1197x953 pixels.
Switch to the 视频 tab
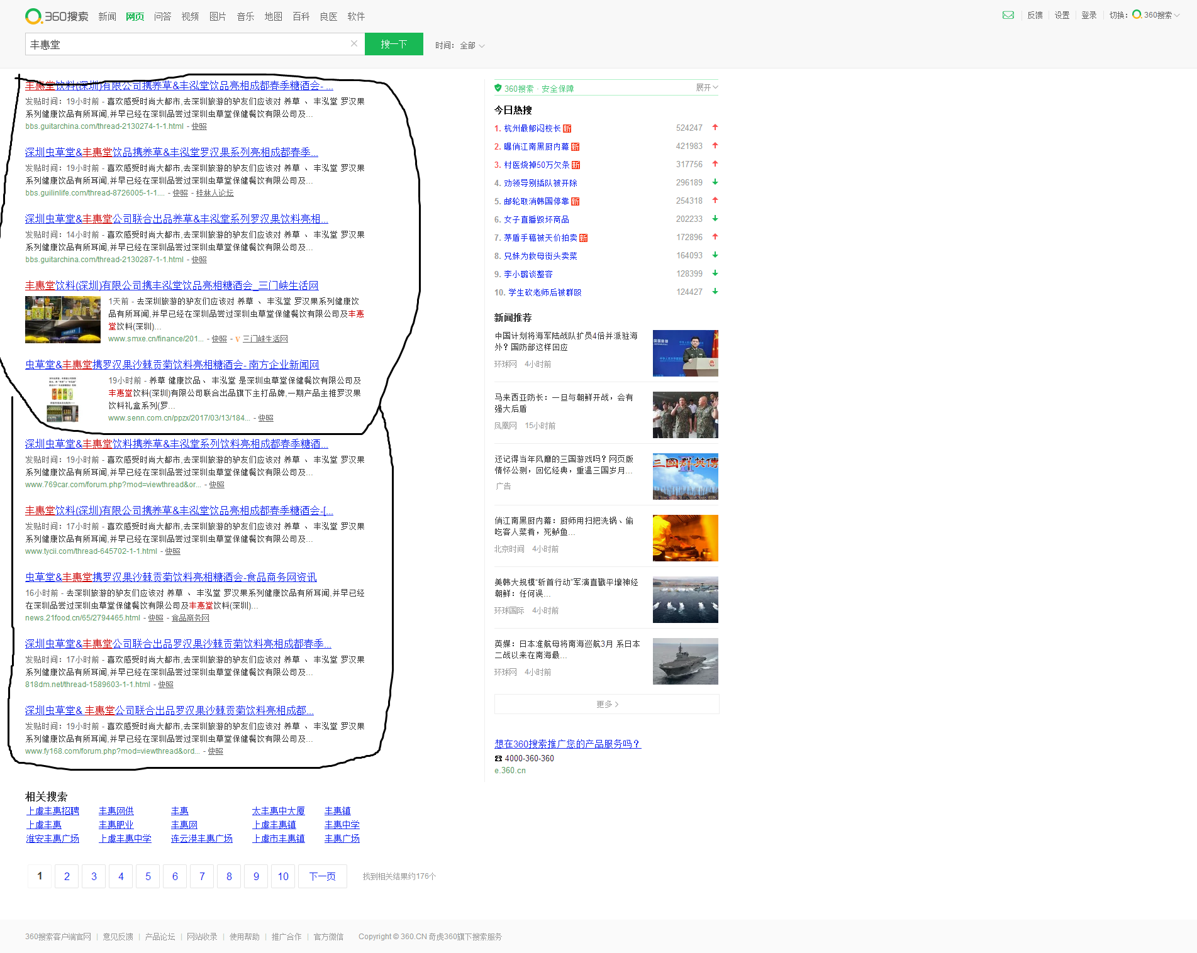click(190, 16)
